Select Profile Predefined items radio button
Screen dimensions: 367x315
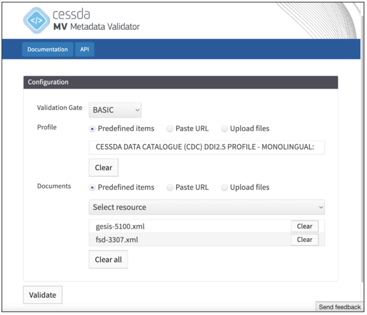coord(92,129)
